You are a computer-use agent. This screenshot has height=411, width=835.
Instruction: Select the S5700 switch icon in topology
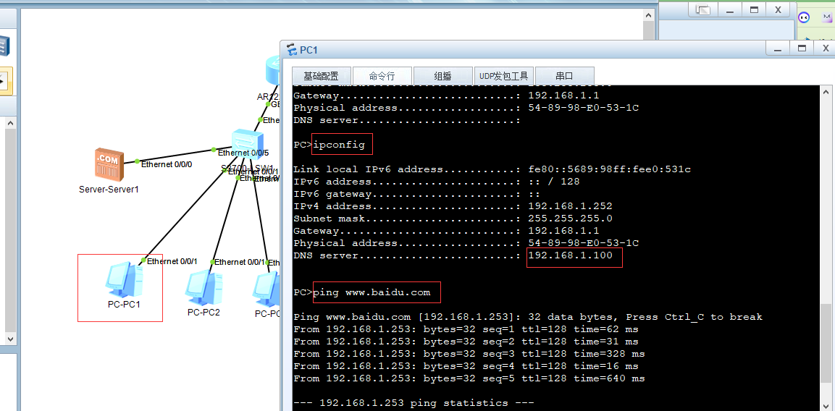point(248,144)
